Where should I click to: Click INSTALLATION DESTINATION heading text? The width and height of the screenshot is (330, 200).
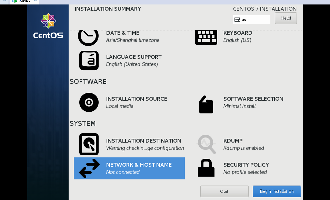coord(144,141)
